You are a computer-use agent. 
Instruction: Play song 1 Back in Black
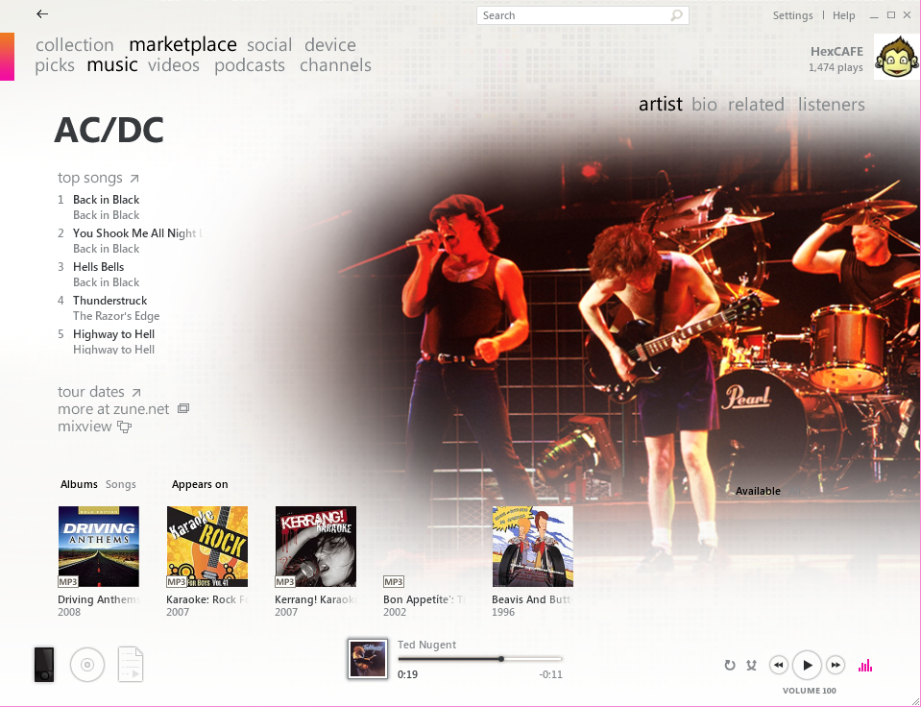[x=106, y=200]
